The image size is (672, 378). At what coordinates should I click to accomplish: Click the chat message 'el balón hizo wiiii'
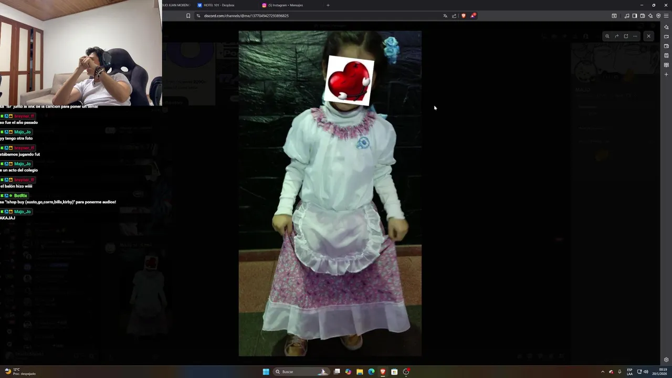pyautogui.click(x=16, y=186)
